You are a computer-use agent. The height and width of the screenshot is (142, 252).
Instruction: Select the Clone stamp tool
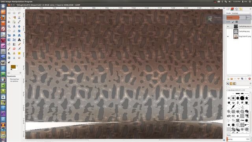tap(14, 53)
